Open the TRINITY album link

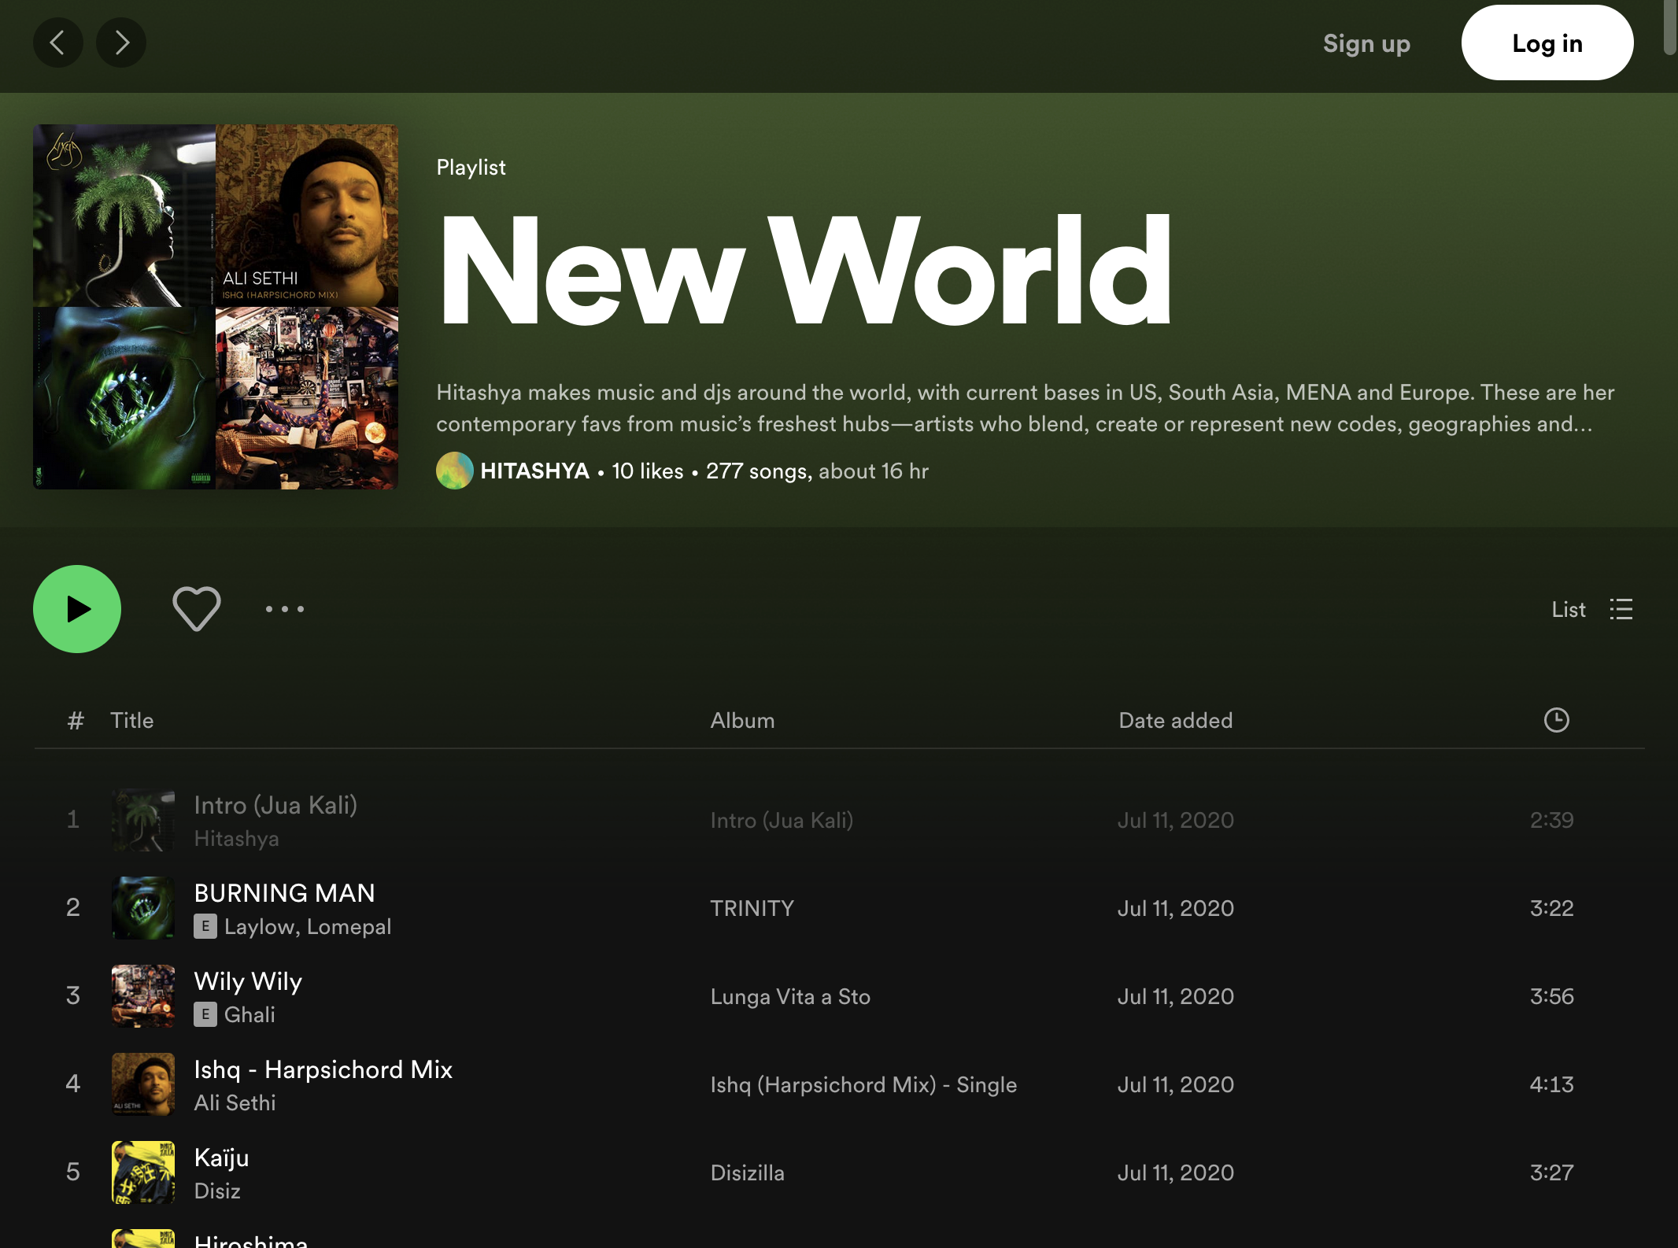752,908
